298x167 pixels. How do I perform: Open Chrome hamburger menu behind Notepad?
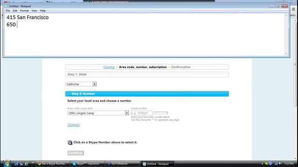click(293, 9)
